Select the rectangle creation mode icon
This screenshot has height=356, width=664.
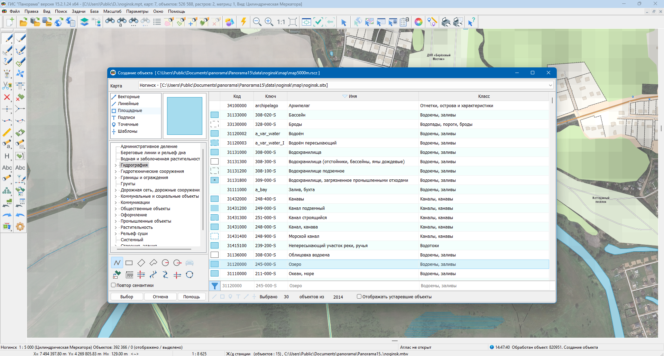click(129, 263)
